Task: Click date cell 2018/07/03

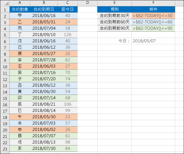Action: (x=44, y=123)
